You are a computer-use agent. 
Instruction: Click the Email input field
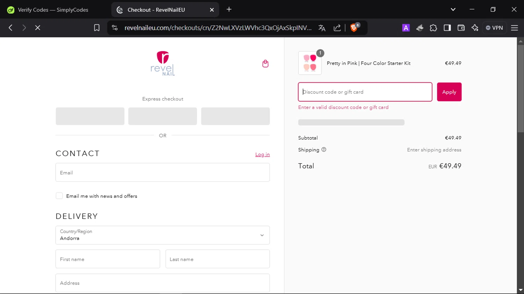[162, 173]
